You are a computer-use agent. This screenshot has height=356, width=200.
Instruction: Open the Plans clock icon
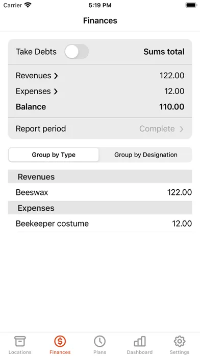[x=99, y=341]
